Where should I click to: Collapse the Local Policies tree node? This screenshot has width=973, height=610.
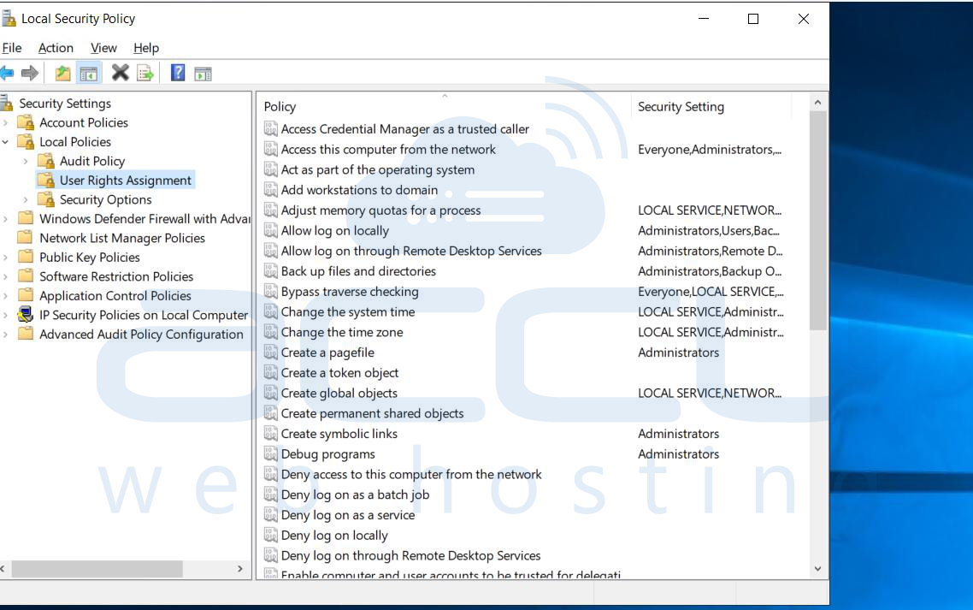tap(6, 142)
